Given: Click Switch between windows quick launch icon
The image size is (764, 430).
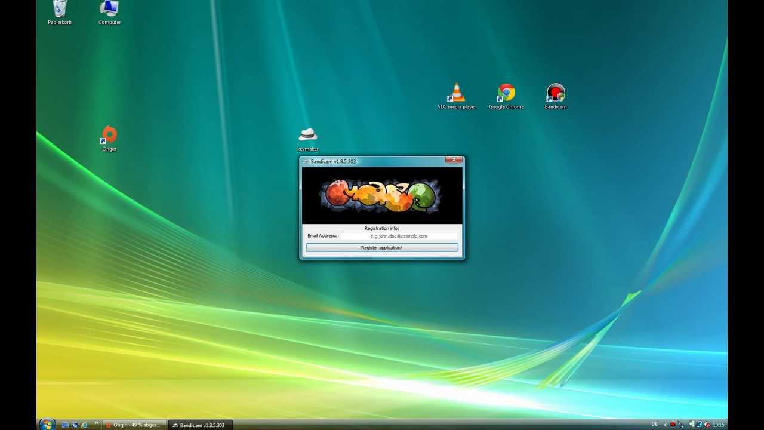Looking at the screenshot, I should tap(75, 425).
